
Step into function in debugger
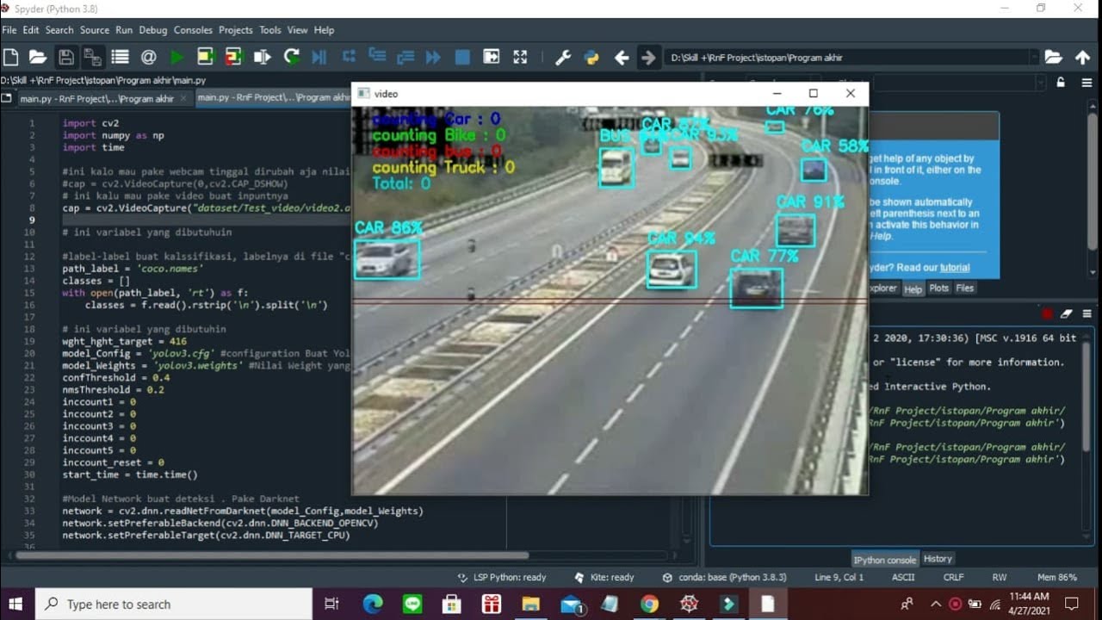377,57
